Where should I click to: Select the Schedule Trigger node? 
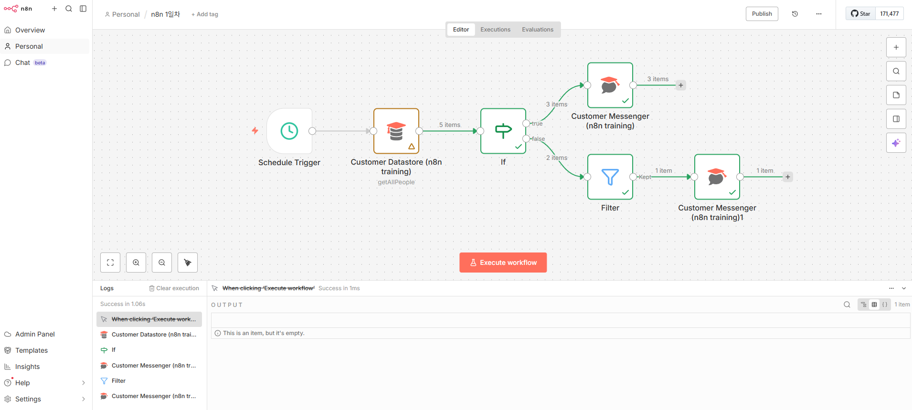point(289,131)
